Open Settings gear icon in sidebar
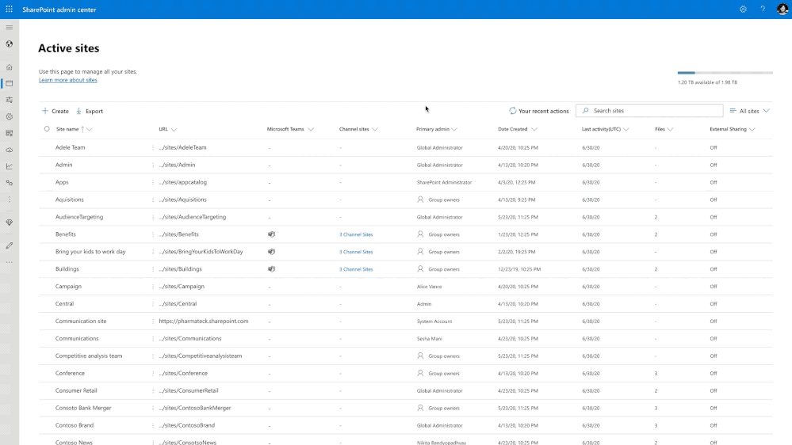This screenshot has width=792, height=445. coord(9,116)
